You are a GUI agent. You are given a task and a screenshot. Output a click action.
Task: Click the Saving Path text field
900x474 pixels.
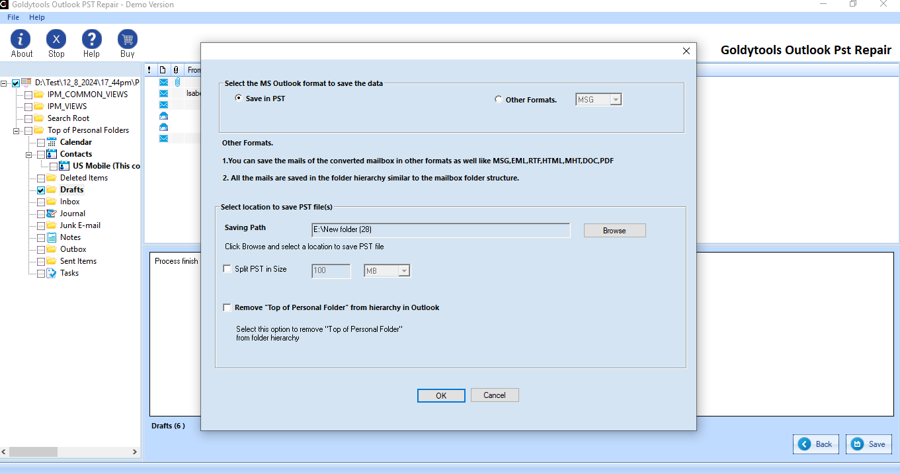440,230
